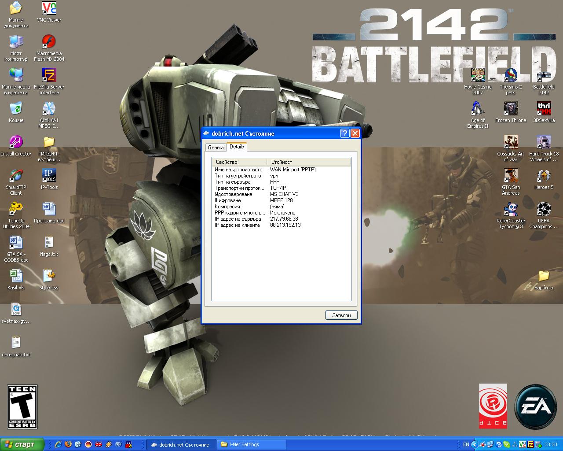Select the IP-Tools desktop shortcut
This screenshot has width=563, height=451.
(x=49, y=180)
